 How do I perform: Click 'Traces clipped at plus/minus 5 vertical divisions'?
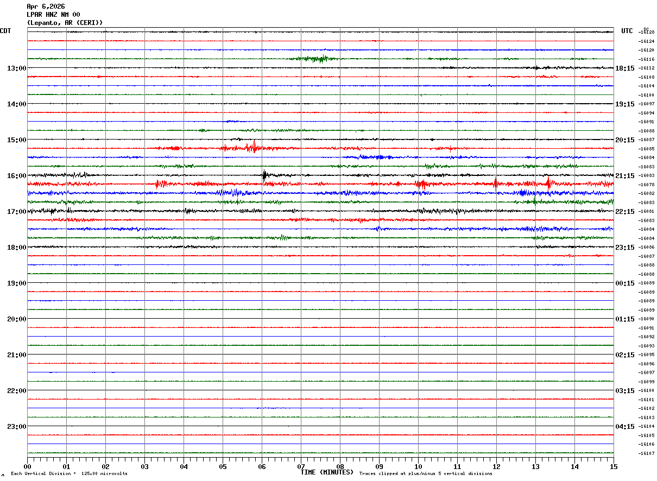[x=426, y=474]
